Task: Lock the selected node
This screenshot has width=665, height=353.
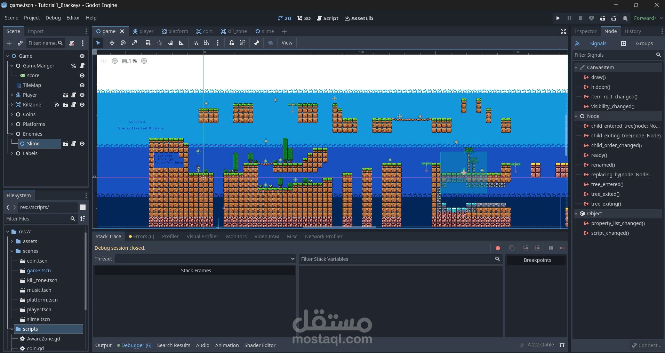Action: point(232,43)
